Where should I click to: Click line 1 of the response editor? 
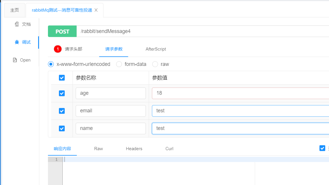[196, 159]
